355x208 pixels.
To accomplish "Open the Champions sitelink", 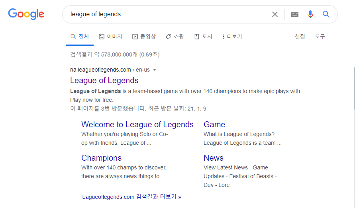I will pos(101,158).
